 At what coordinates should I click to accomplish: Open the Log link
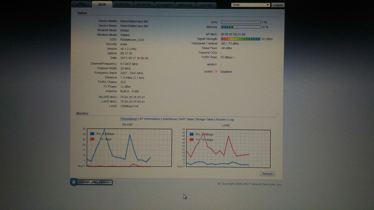(231, 120)
